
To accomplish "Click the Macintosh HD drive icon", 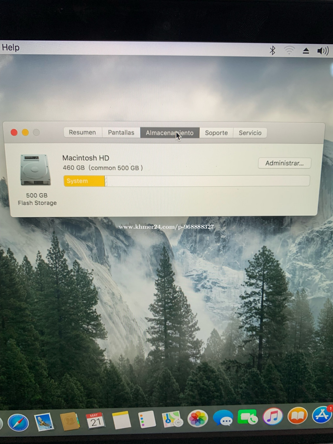I will (36, 170).
